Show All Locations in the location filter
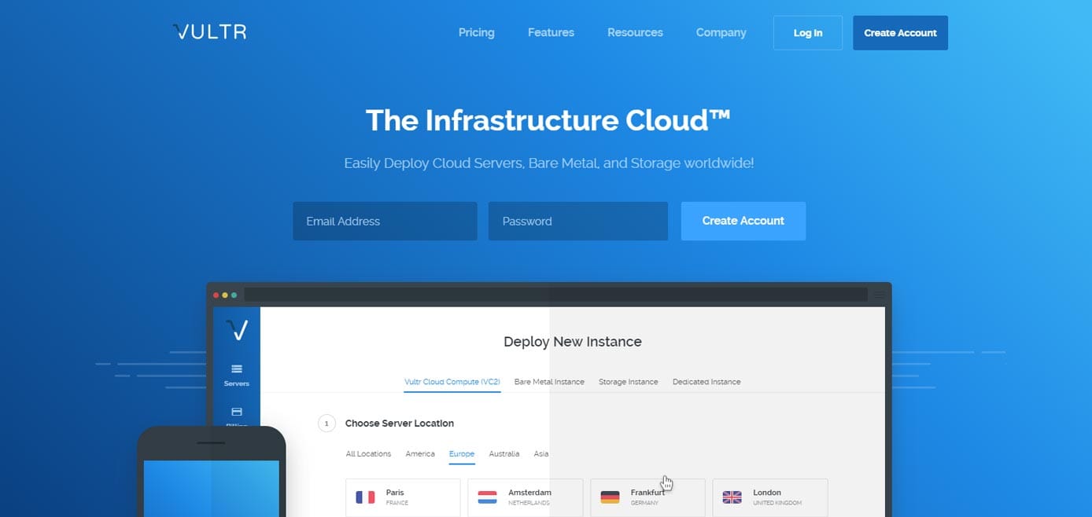This screenshot has width=1092, height=517. click(368, 453)
